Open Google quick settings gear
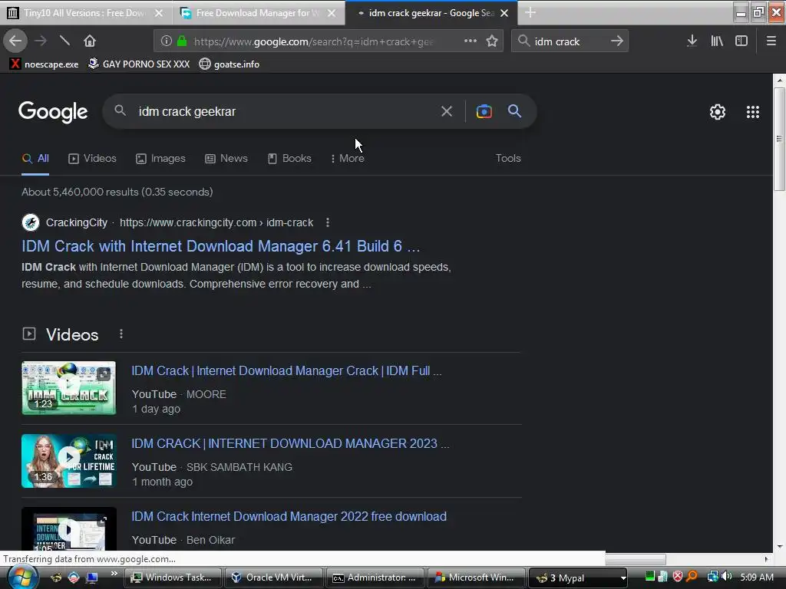 [718, 112]
